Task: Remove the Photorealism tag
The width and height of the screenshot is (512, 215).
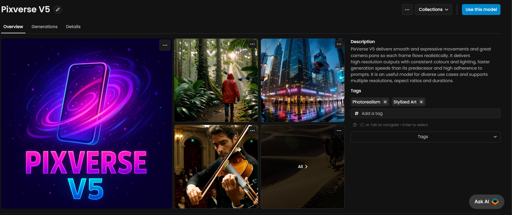Action: coord(385,102)
